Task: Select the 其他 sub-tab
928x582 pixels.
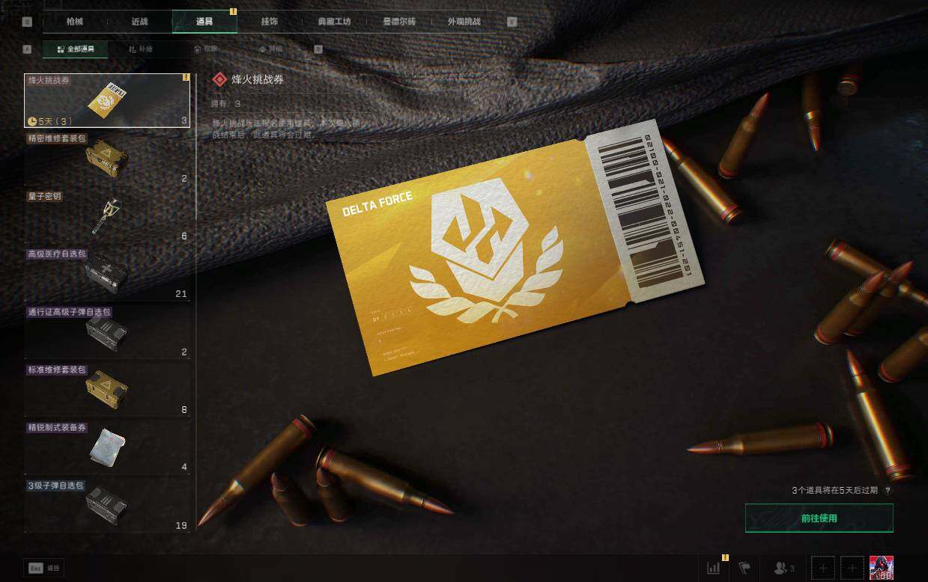Action: (271, 49)
